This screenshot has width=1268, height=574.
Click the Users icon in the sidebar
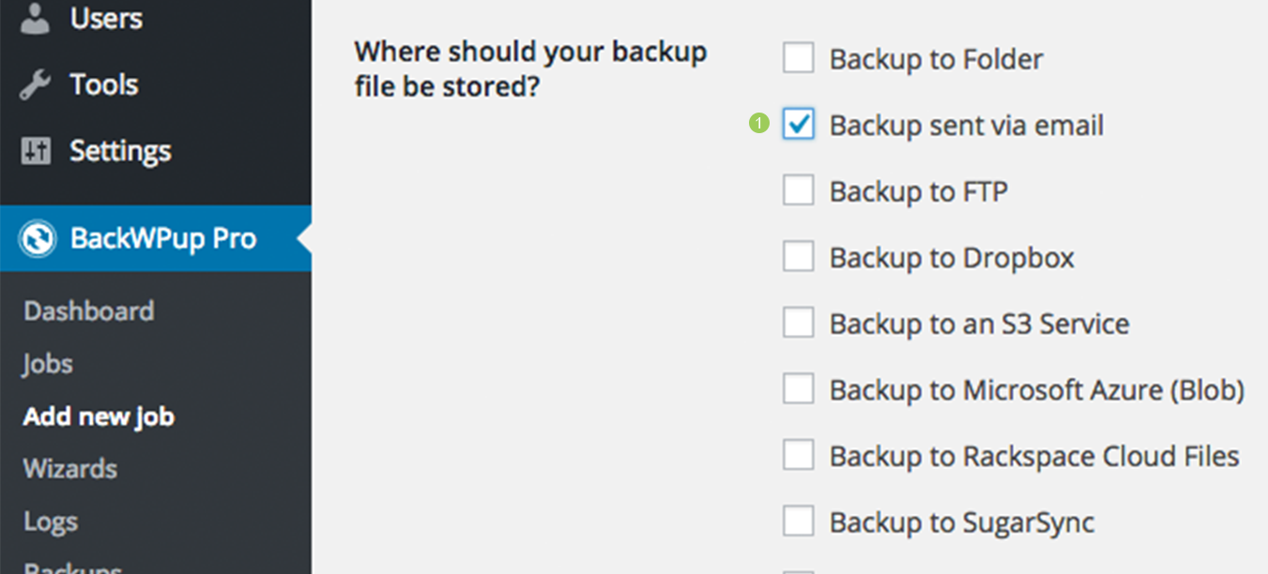[34, 16]
